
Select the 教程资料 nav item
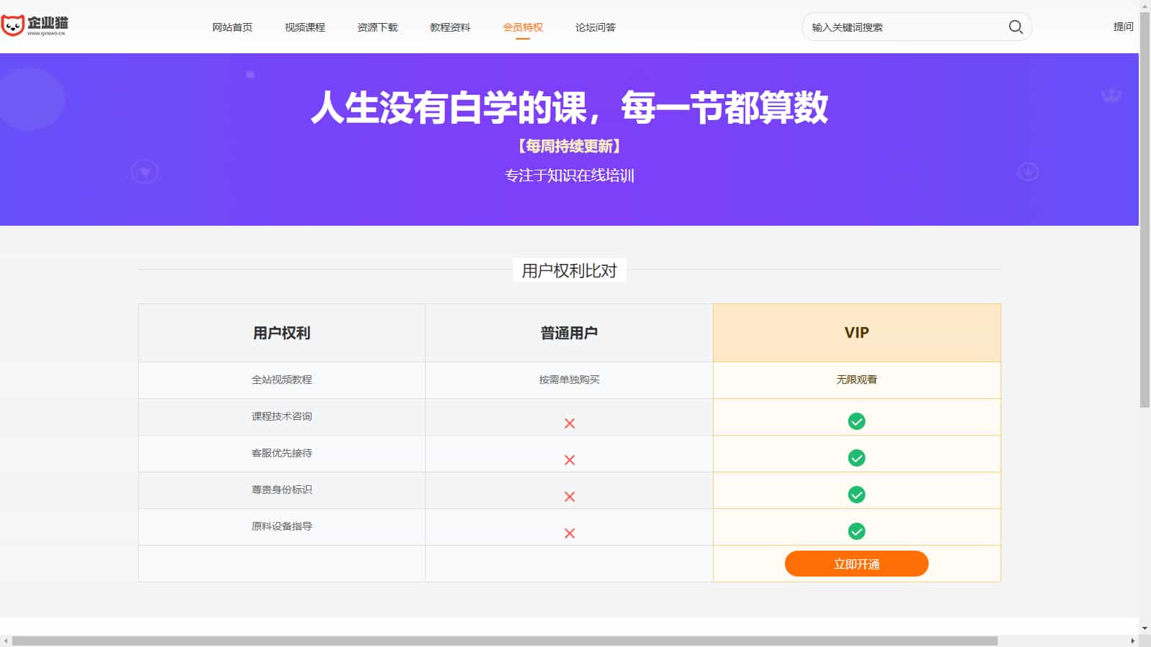click(x=450, y=27)
